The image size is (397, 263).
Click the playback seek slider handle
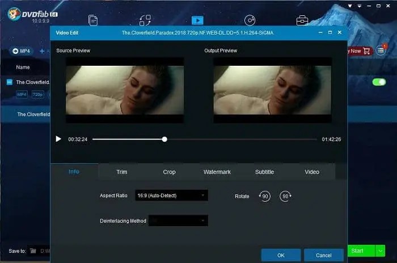[x=164, y=139]
